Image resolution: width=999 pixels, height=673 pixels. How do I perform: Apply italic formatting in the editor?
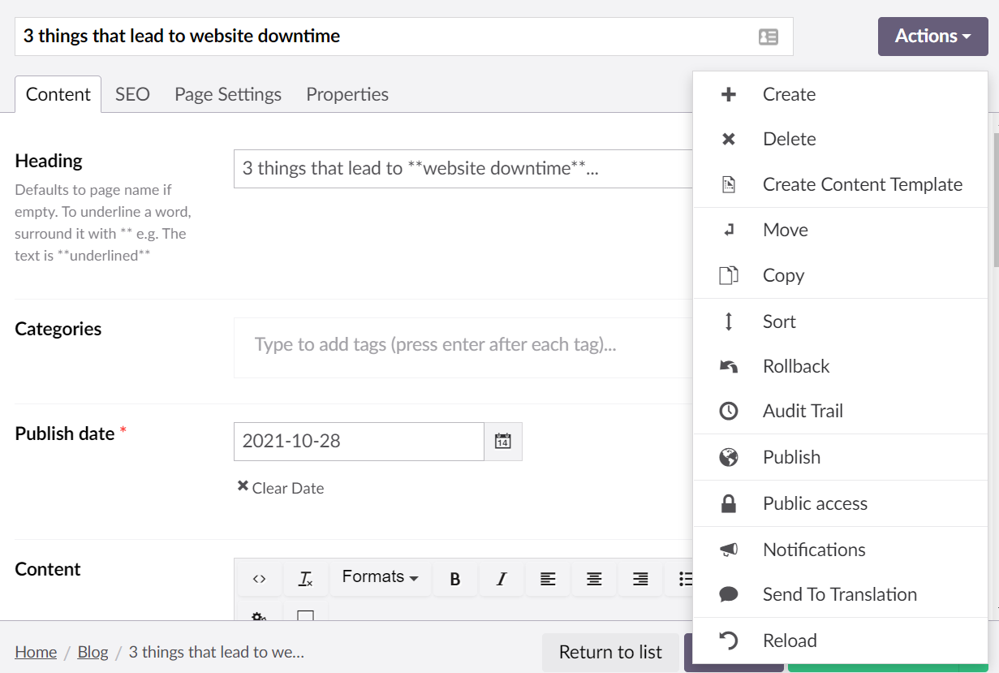501,578
